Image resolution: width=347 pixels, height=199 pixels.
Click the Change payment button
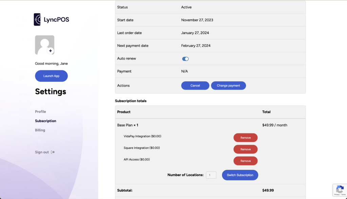pos(228,85)
